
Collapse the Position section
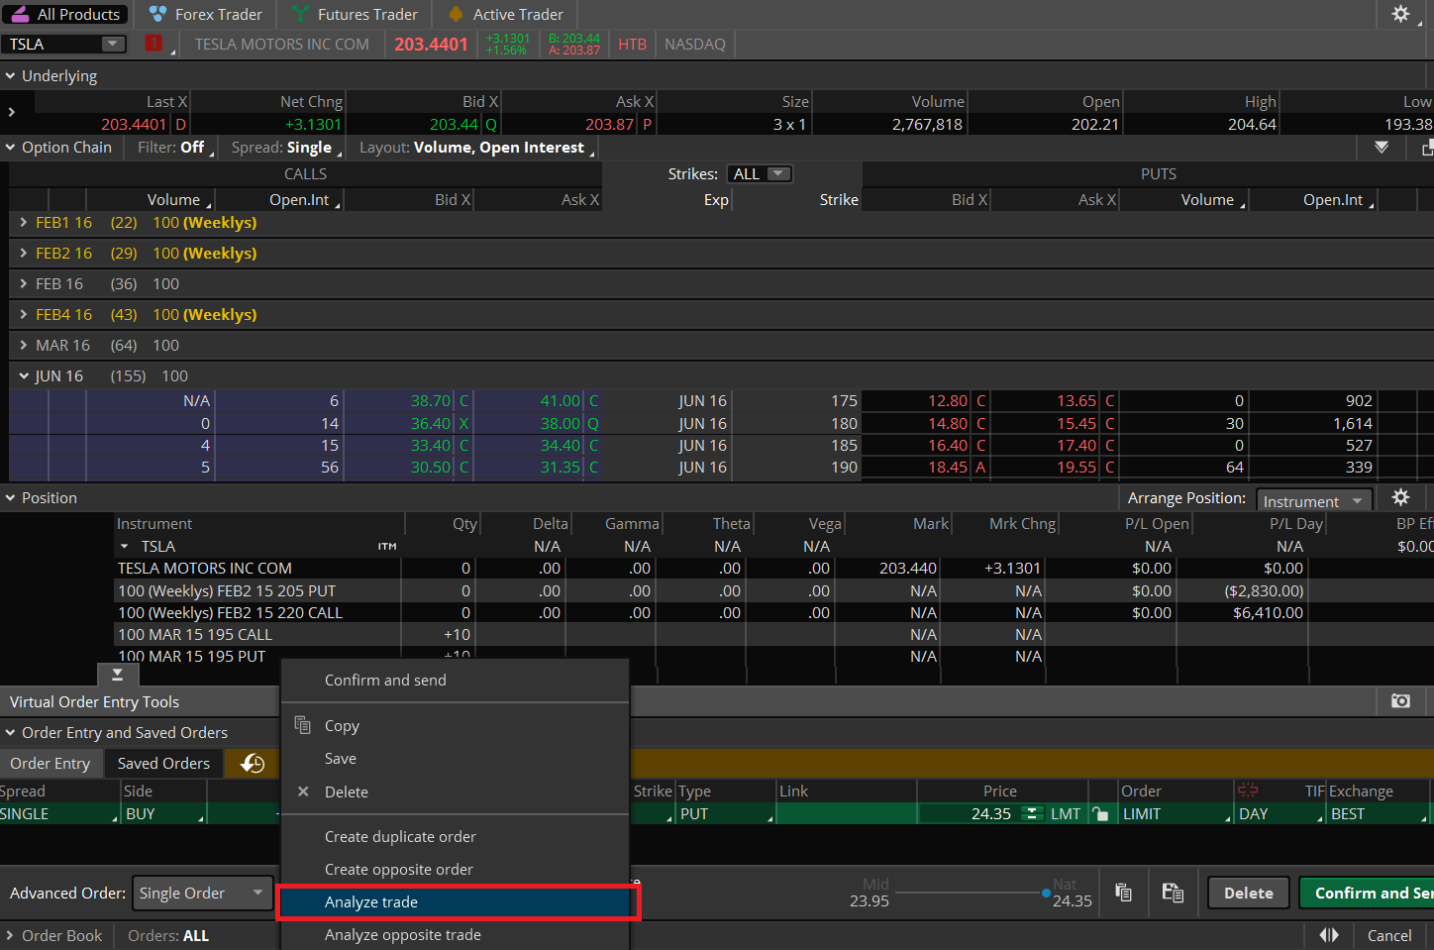(11, 497)
